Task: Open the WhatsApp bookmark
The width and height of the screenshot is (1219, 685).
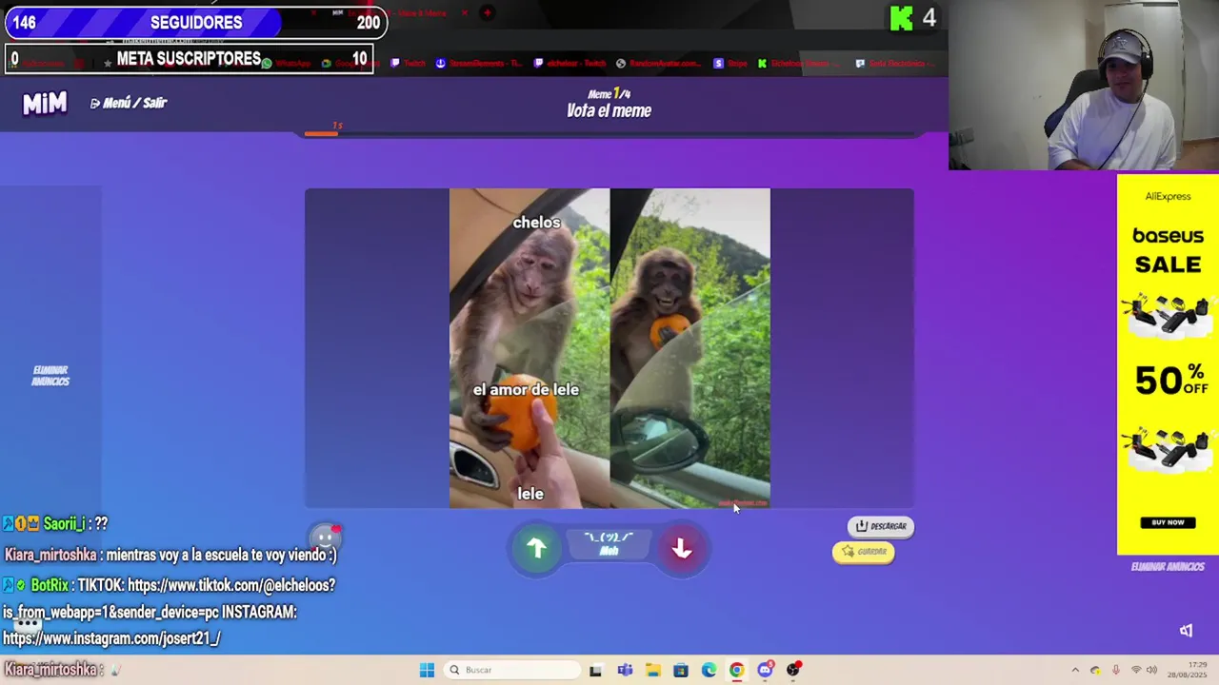Action: tap(286, 64)
